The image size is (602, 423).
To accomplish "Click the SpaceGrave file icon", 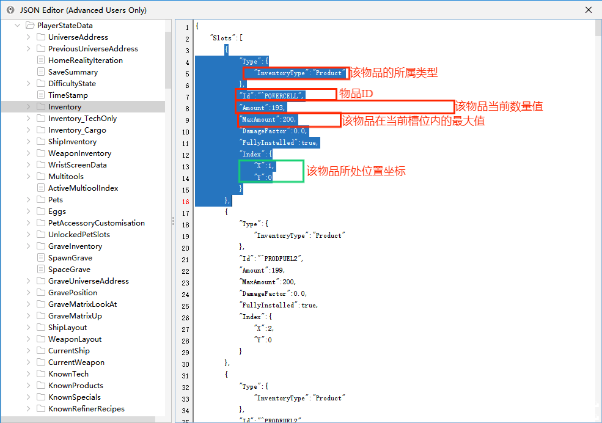I will tap(41, 269).
